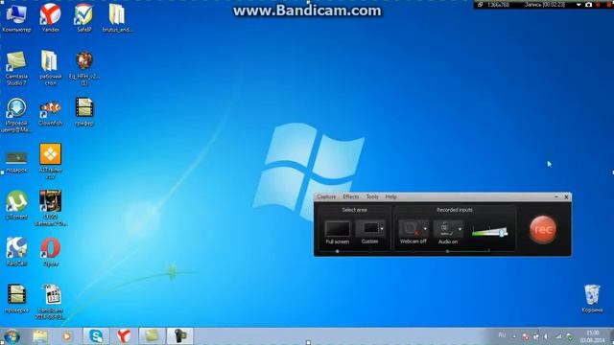Open the LEGO Batman game shortcut
This screenshot has width=614, height=345.
50,208
